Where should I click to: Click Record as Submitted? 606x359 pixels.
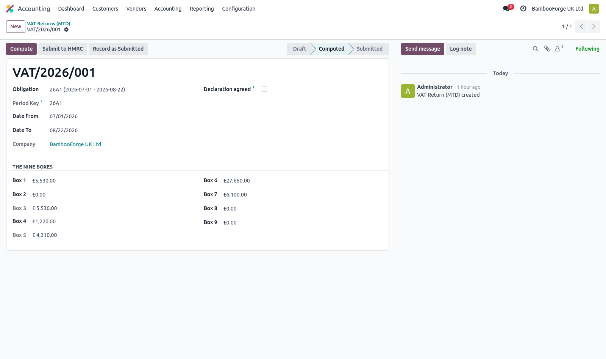(x=118, y=49)
